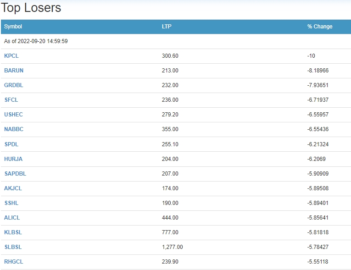The width and height of the screenshot is (351, 270).
Task: Select the HURJA symbol link
Action: (13, 159)
